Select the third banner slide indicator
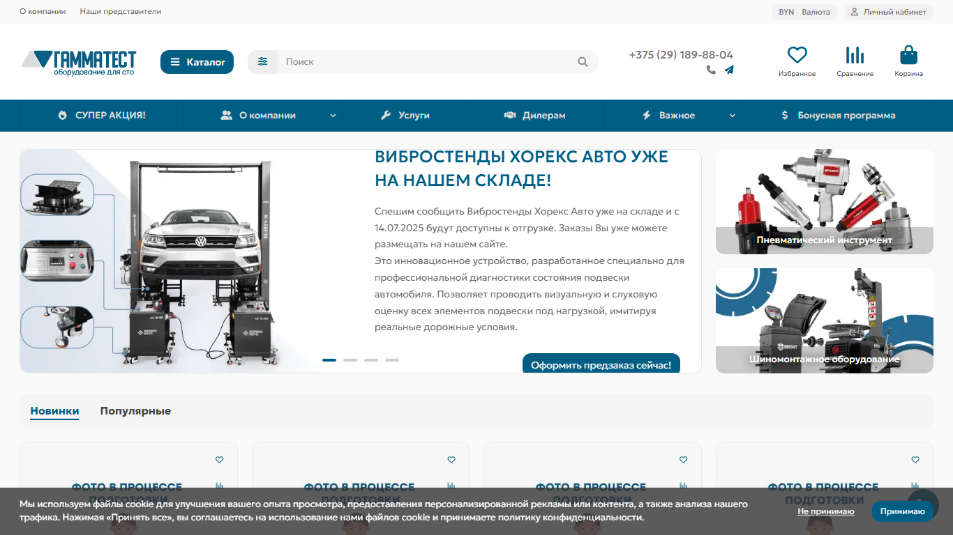Image resolution: width=953 pixels, height=535 pixels. 371,360
